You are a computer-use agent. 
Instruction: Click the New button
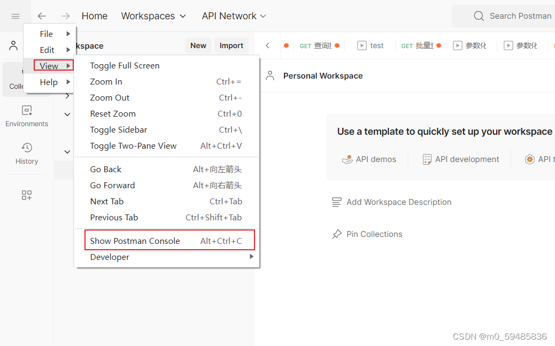click(x=198, y=45)
